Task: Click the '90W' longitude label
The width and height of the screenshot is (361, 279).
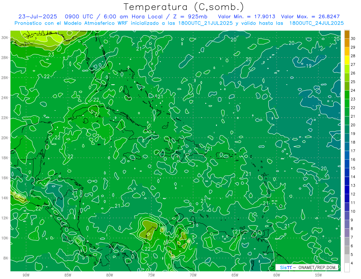Action: pyautogui.click(x=26, y=275)
